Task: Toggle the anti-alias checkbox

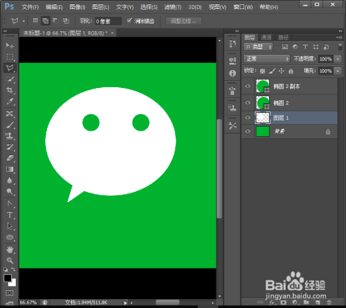Action: coord(129,21)
